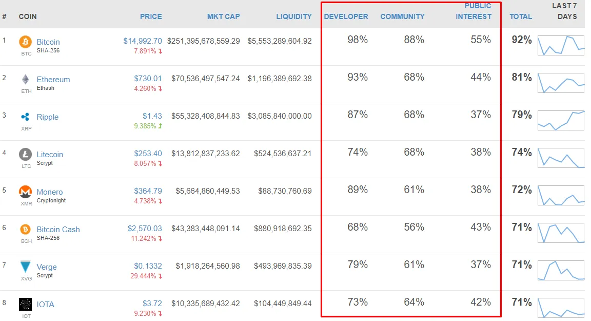591x321 pixels.
Task: Open the Litecoin coin link
Action: coord(50,154)
